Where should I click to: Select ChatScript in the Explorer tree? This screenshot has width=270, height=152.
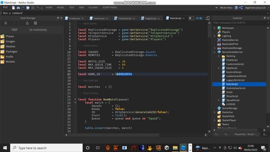click(x=232, y=60)
